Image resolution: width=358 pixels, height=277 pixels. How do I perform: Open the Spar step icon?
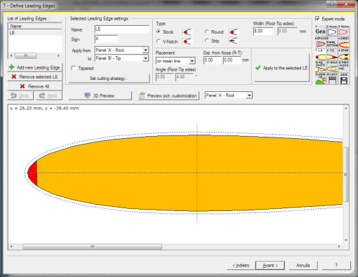tap(344, 55)
